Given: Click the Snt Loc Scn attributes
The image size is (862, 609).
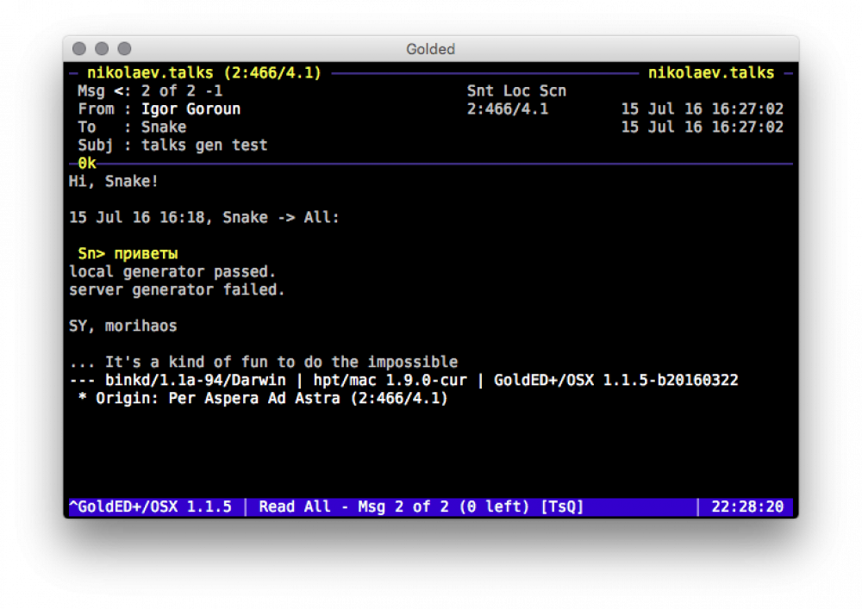Looking at the screenshot, I should pyautogui.click(x=516, y=91).
